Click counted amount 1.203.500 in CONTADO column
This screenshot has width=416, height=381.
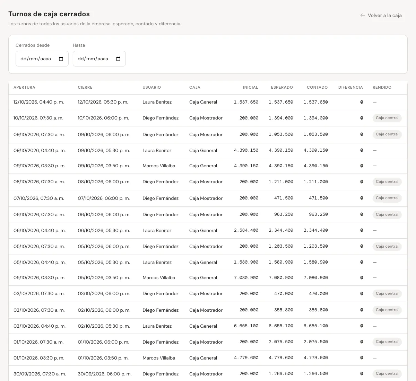tap(315, 247)
